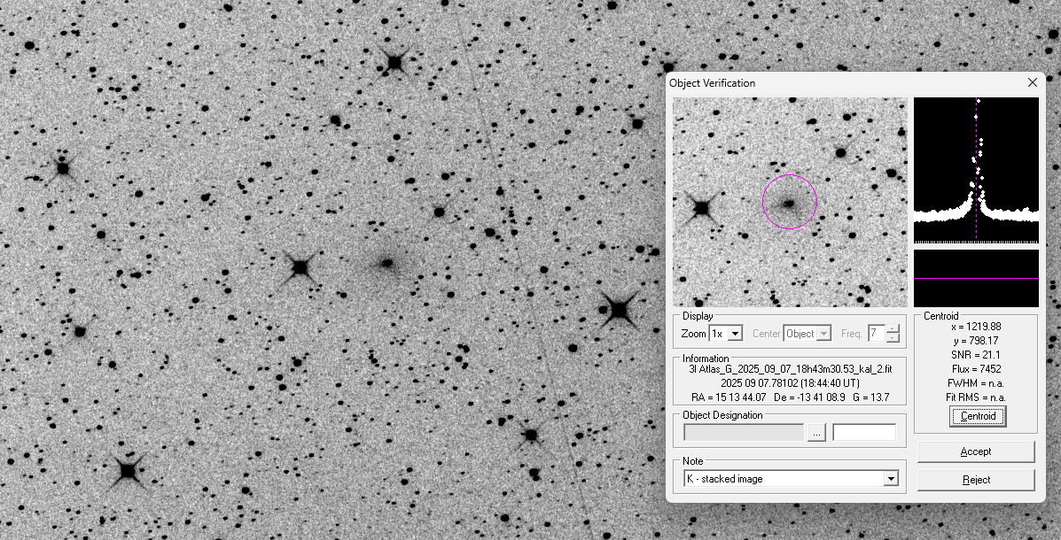Click the grayed Object Designation field
This screenshot has height=540, width=1061.
744,433
